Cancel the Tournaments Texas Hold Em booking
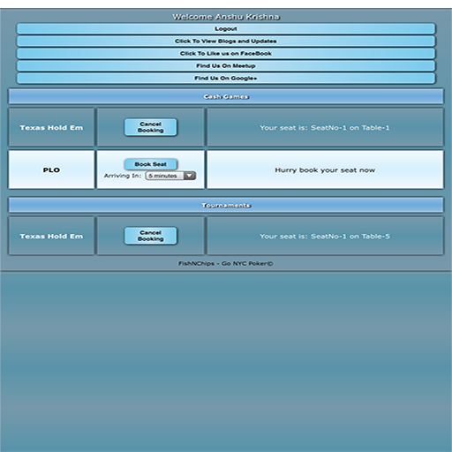452x452 pixels. coord(151,236)
